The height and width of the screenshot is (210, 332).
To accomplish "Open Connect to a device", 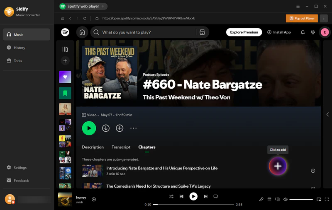I will (x=277, y=199).
